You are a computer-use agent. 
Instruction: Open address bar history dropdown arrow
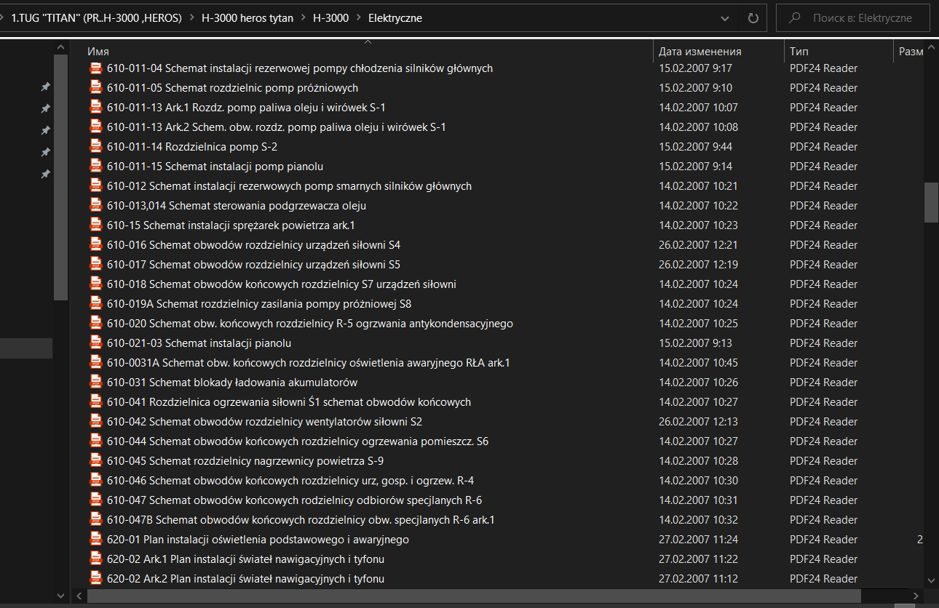click(x=724, y=18)
